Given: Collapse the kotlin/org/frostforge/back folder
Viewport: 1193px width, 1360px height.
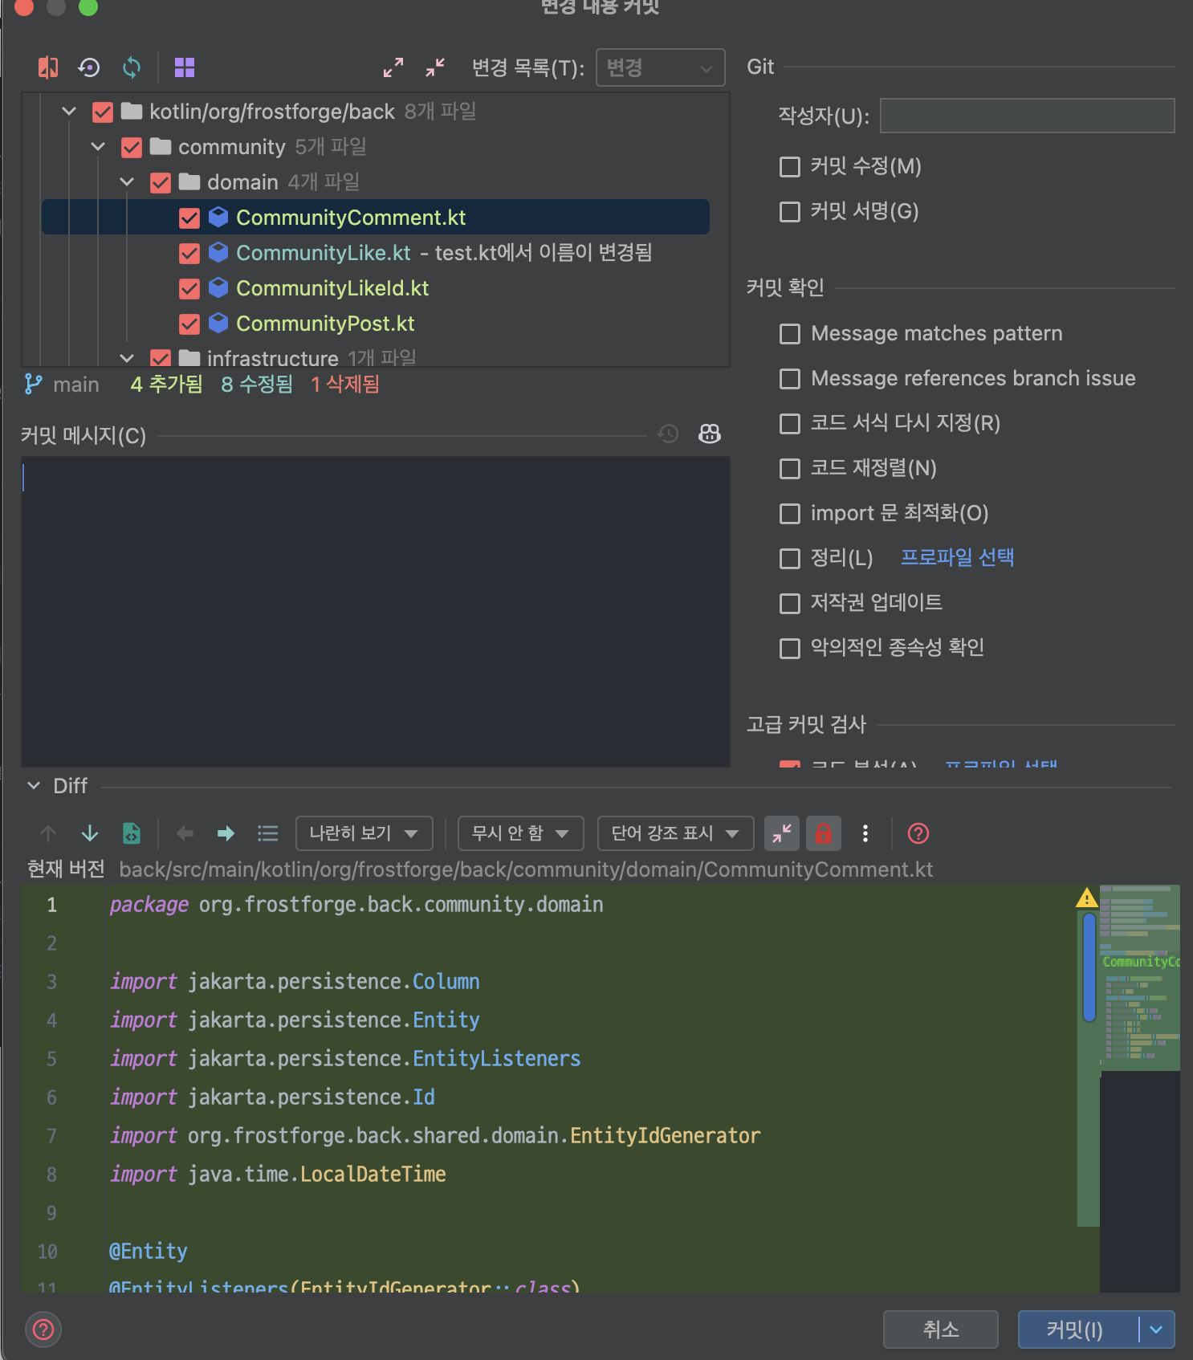Looking at the screenshot, I should click(x=69, y=111).
